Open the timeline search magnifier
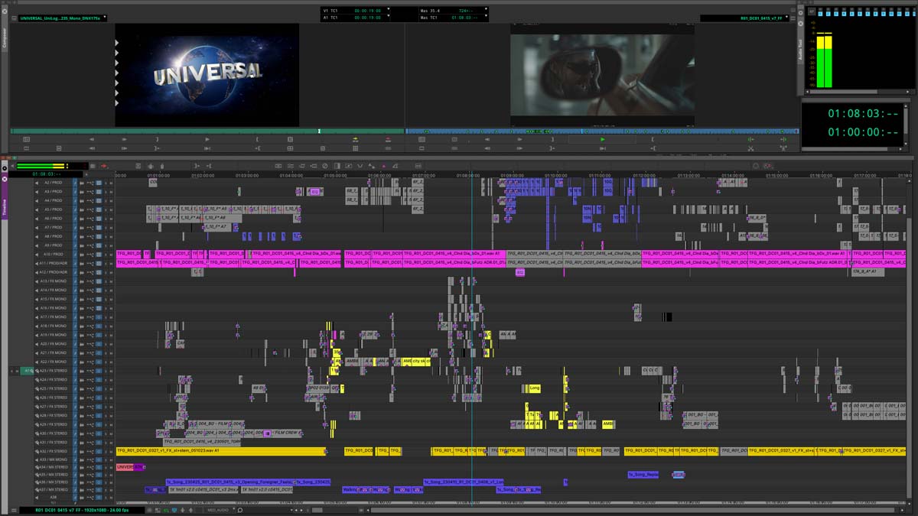This screenshot has width=918, height=516. point(239,510)
